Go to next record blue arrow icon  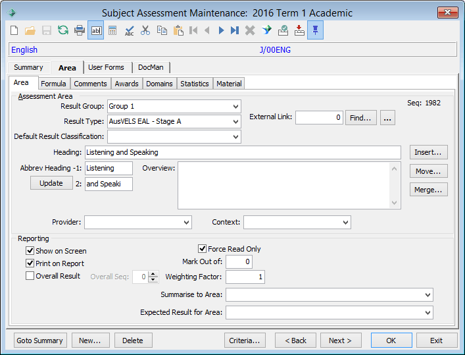[221, 30]
